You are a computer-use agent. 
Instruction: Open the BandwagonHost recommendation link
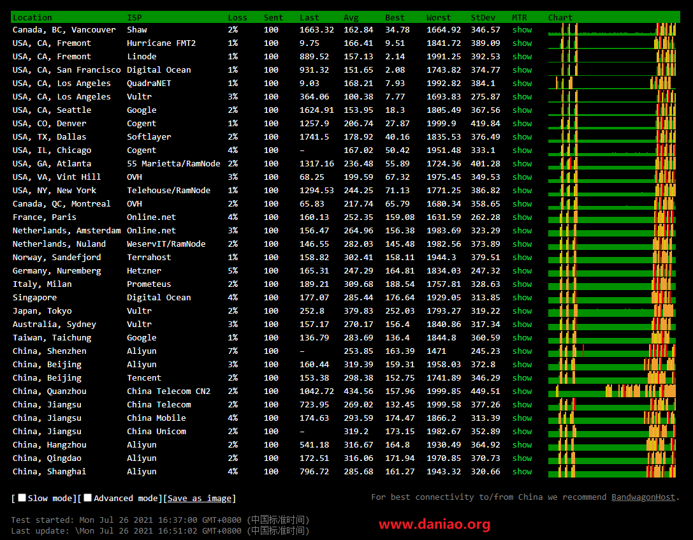click(x=643, y=497)
